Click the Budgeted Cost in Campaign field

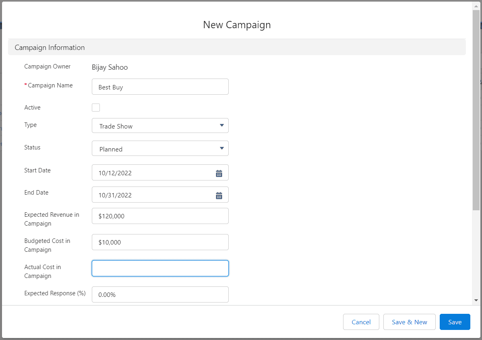pos(160,242)
